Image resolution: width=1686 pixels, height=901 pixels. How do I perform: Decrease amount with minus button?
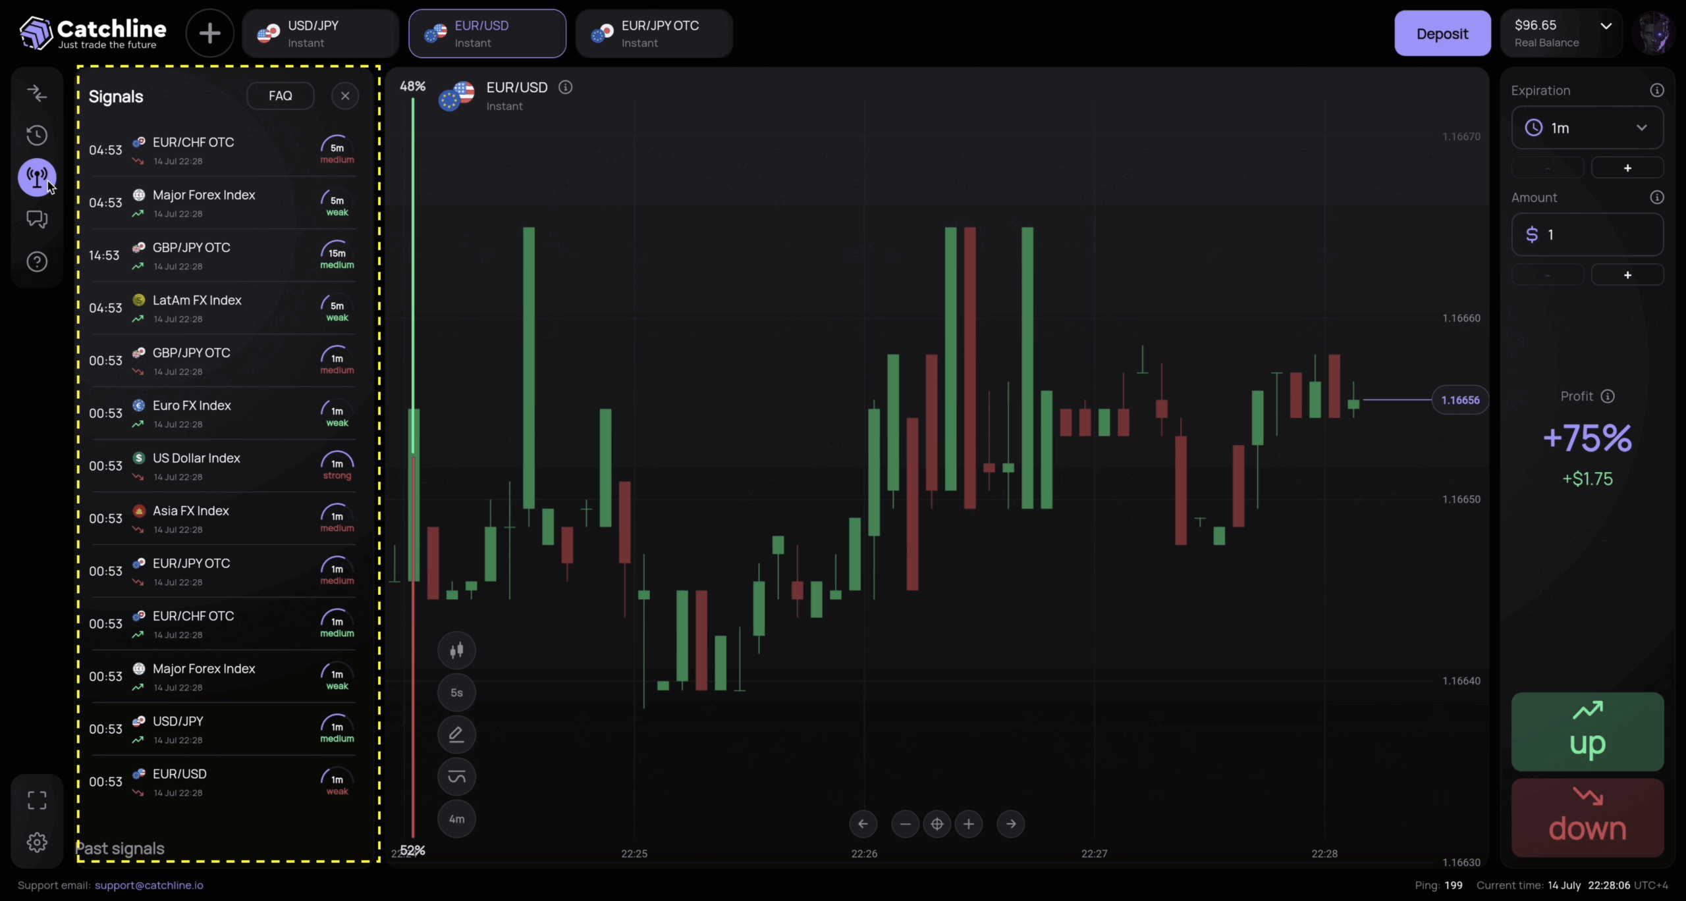tap(1548, 275)
